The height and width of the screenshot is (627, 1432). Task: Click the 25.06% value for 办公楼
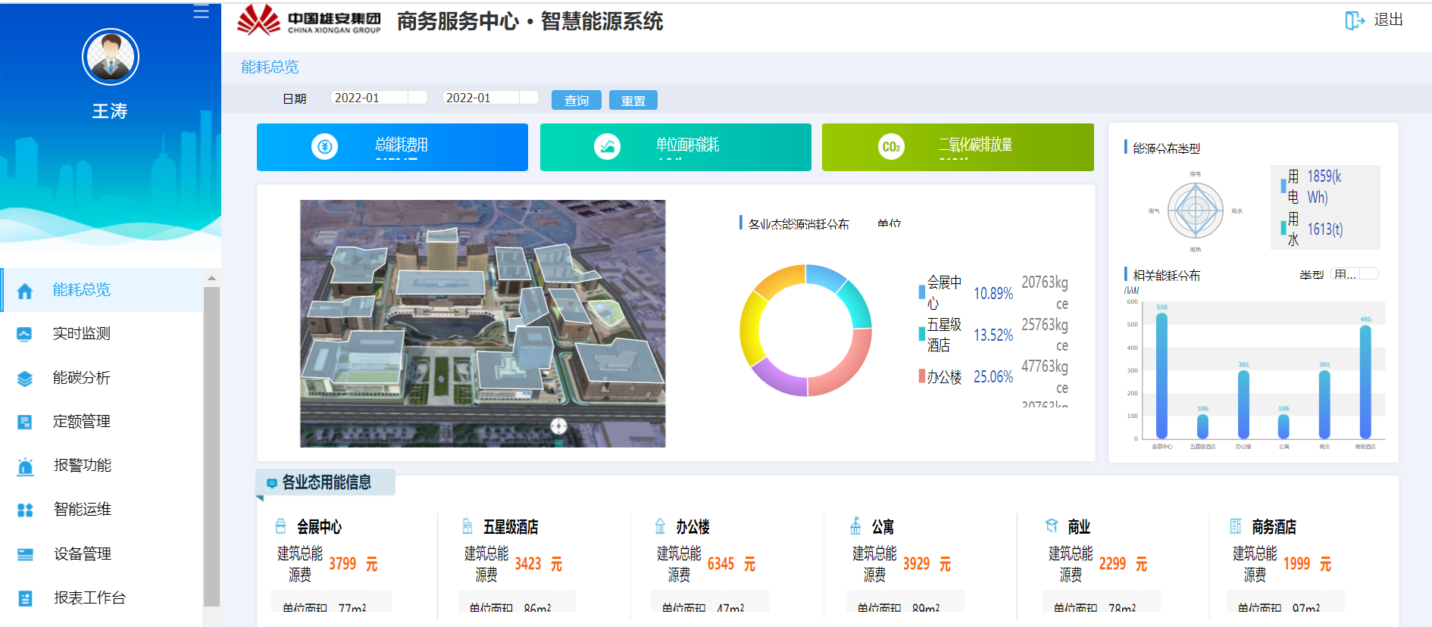[993, 376]
